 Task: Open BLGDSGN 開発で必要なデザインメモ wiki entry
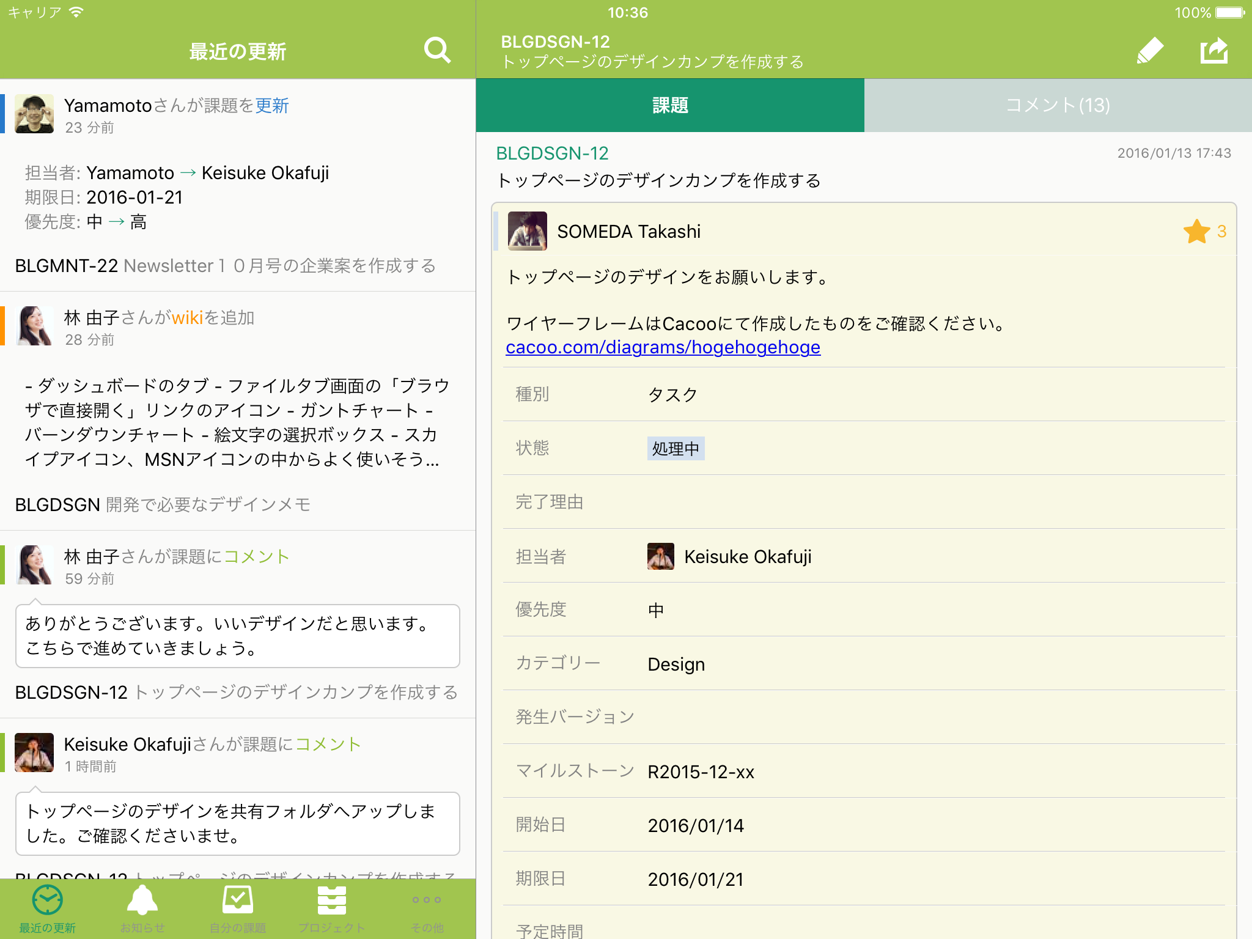163,504
